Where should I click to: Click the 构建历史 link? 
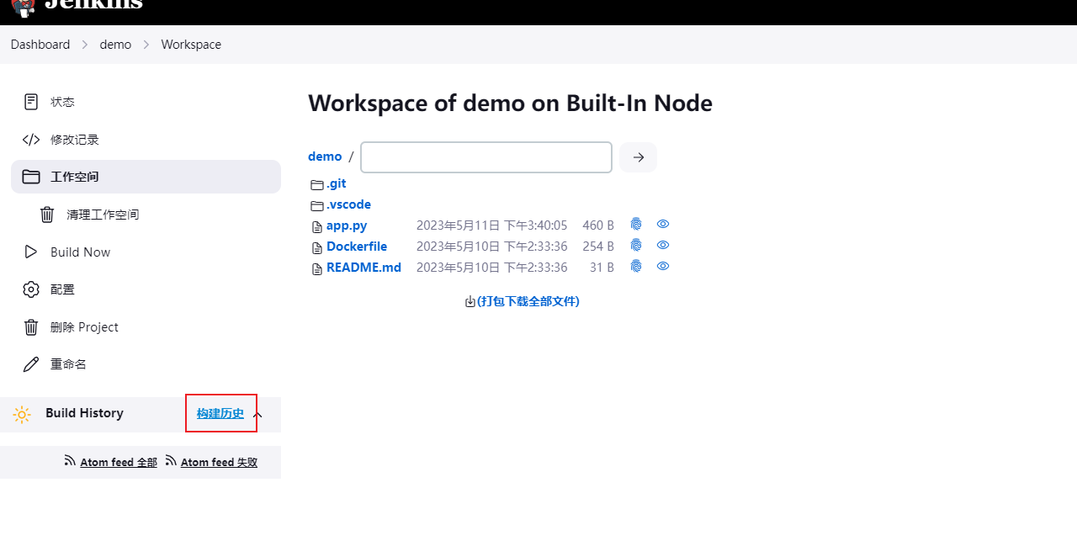tap(220, 413)
